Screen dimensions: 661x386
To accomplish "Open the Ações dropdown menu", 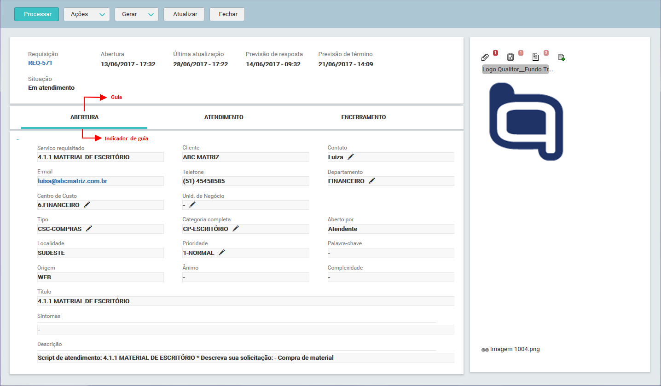I will (x=87, y=14).
